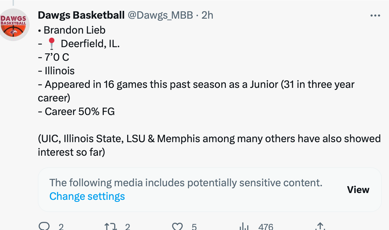Click the sensitive content warning text
The image size is (389, 230).
tap(186, 183)
